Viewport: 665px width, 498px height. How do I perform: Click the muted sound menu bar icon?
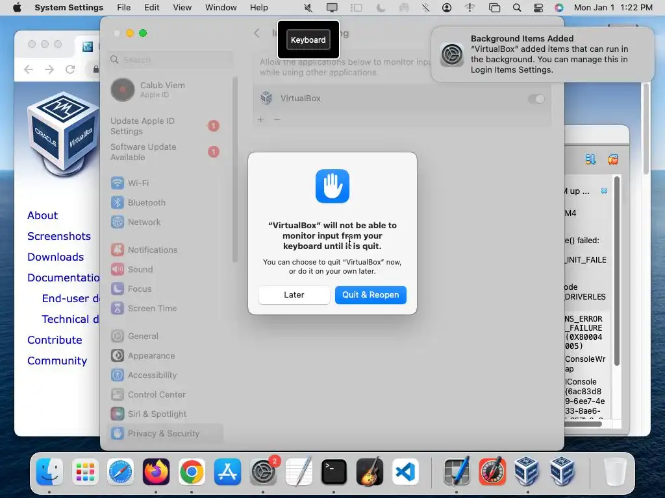point(308,8)
